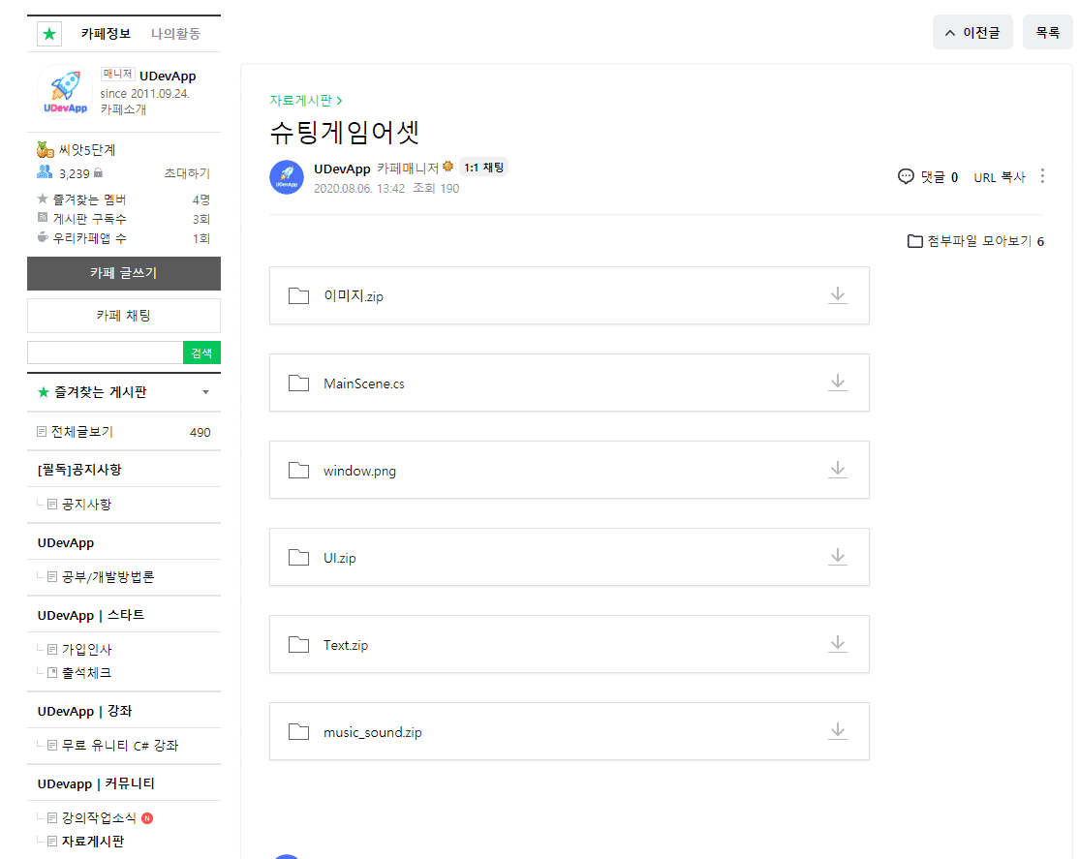Image resolution: width=1079 pixels, height=859 pixels.
Task: Start 1:1 채팅 with the author
Action: (483, 168)
